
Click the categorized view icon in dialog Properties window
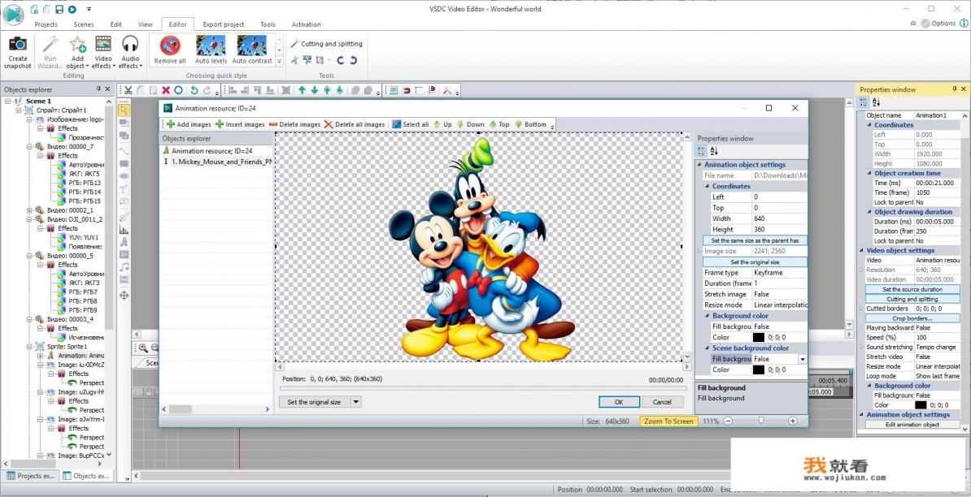click(x=702, y=151)
